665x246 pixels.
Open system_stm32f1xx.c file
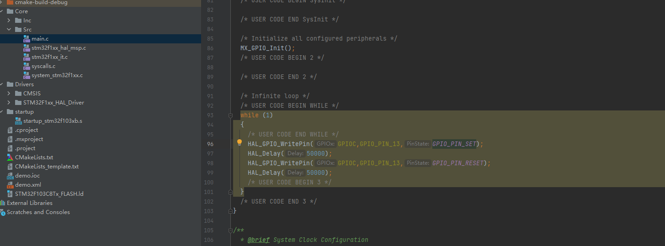57,75
